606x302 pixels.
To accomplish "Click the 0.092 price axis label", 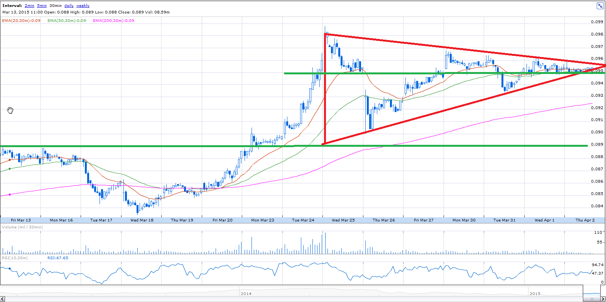I will [x=597, y=108].
